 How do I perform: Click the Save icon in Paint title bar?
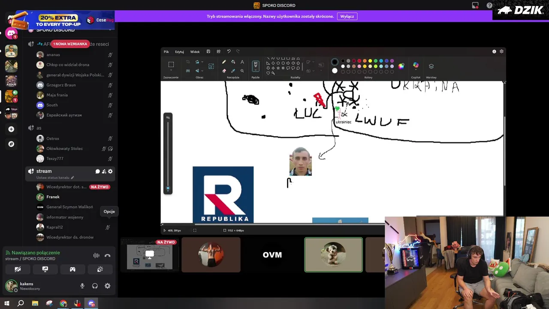click(x=208, y=51)
